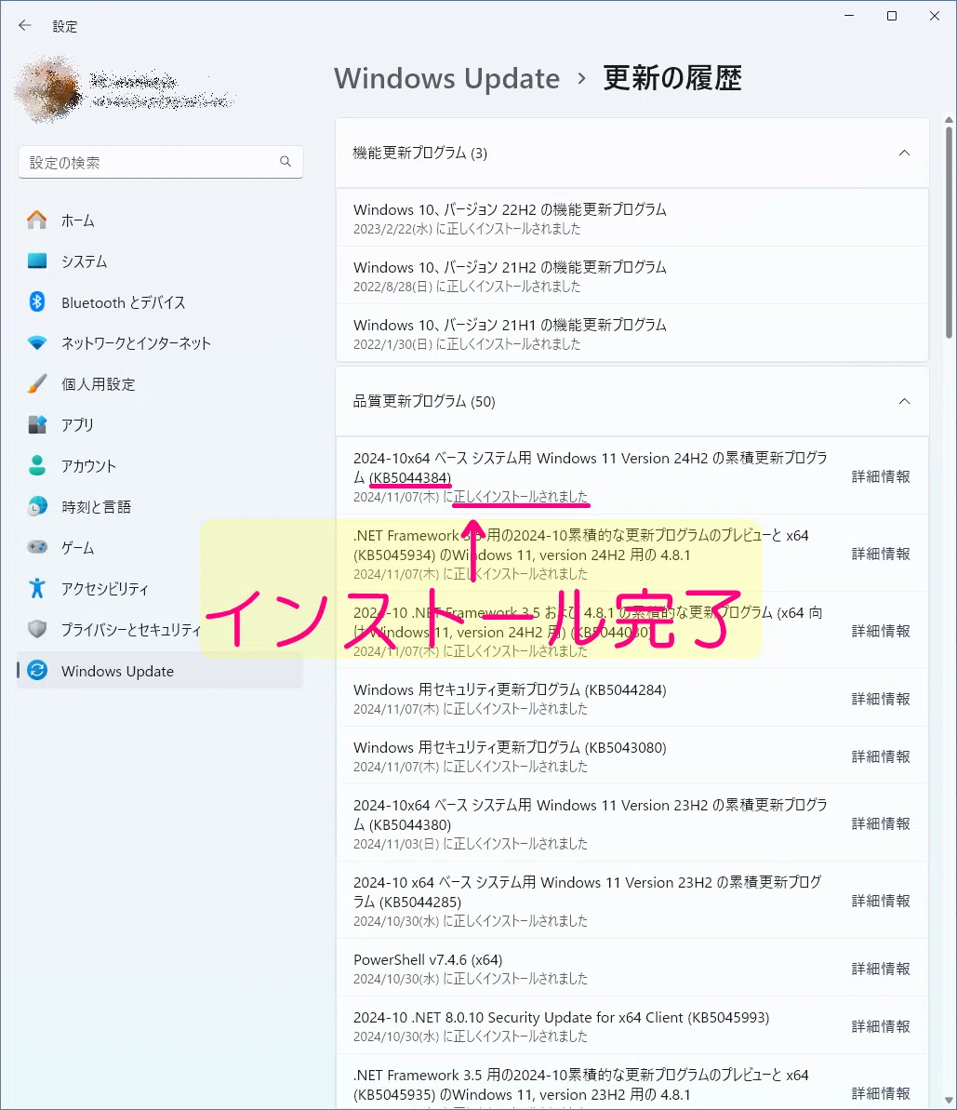
Task: Click the network Wi-Fi icon
Action: coord(37,343)
